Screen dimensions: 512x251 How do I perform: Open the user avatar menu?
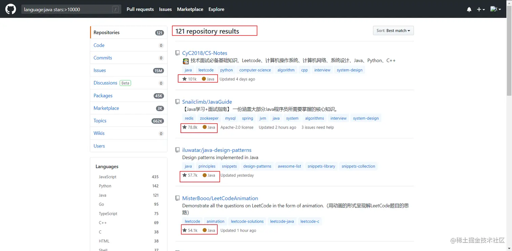[x=496, y=9]
